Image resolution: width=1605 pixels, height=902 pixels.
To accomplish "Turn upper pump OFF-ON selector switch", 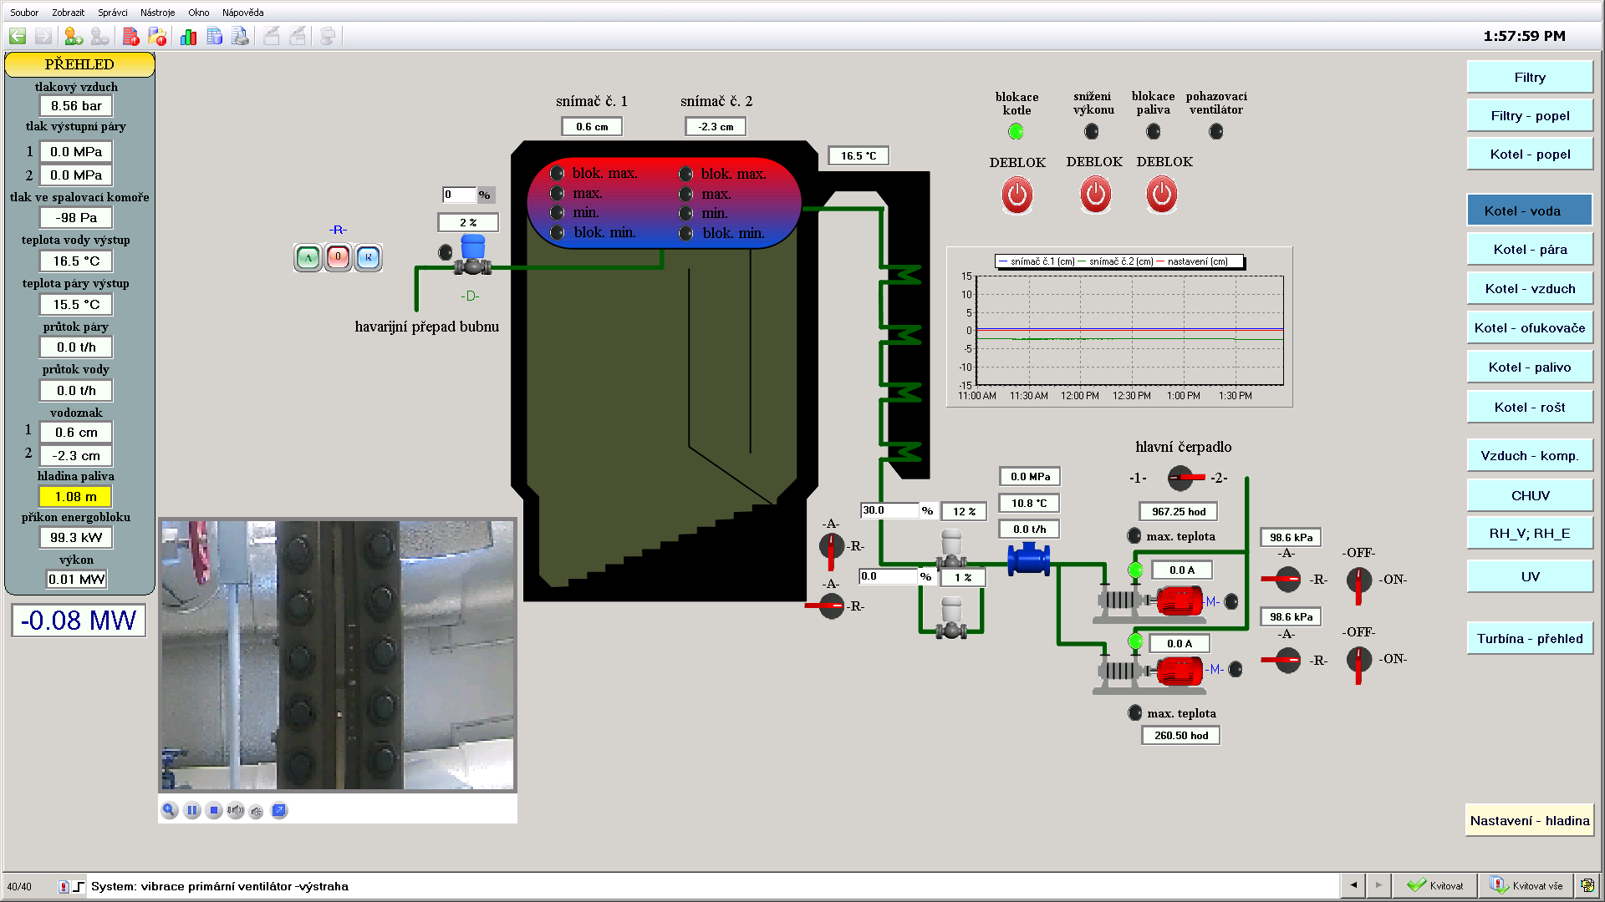I will 1358,580.
